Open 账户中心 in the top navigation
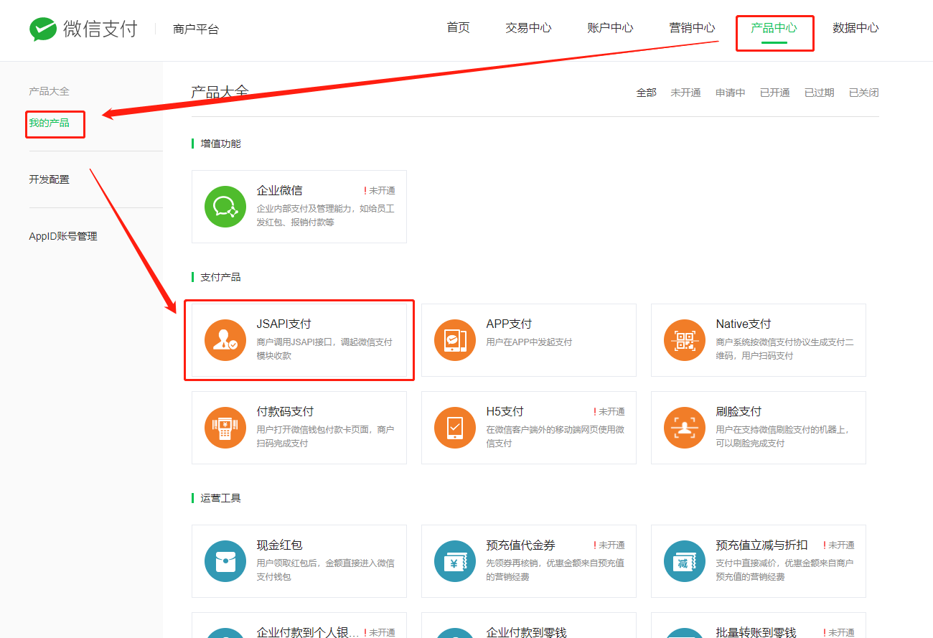 coord(610,28)
